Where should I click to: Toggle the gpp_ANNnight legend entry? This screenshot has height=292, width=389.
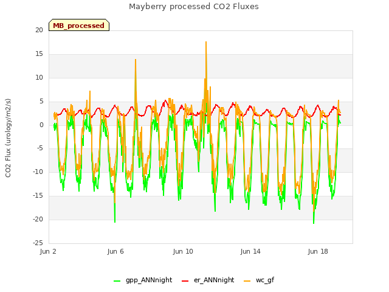tap(143, 280)
